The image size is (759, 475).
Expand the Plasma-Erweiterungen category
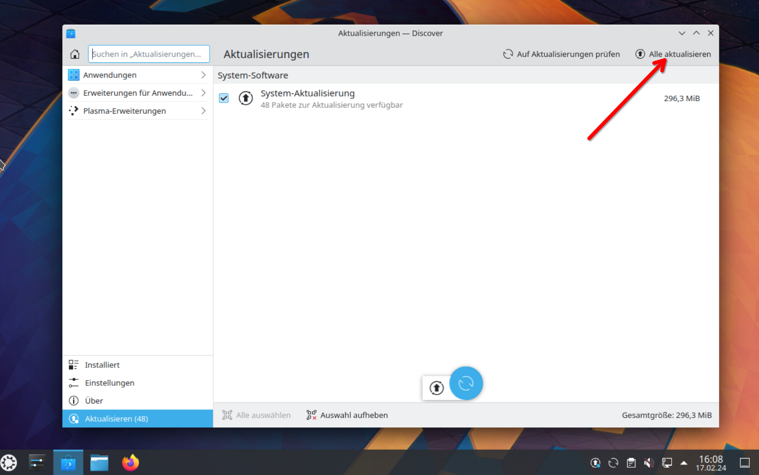[x=137, y=111]
